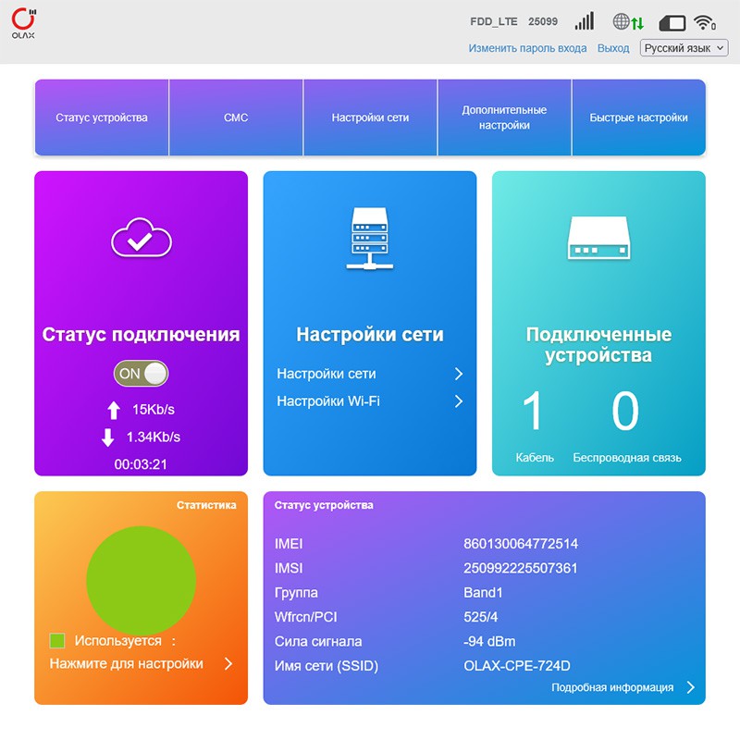Open Подробная информация arrow

689,687
